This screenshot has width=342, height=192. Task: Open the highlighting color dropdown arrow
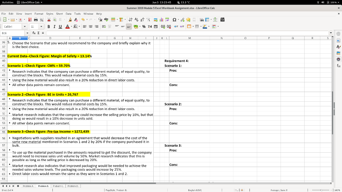tap(79, 27)
